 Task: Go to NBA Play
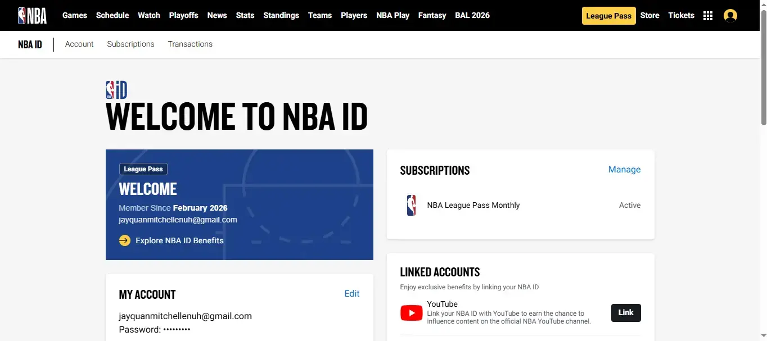click(393, 15)
